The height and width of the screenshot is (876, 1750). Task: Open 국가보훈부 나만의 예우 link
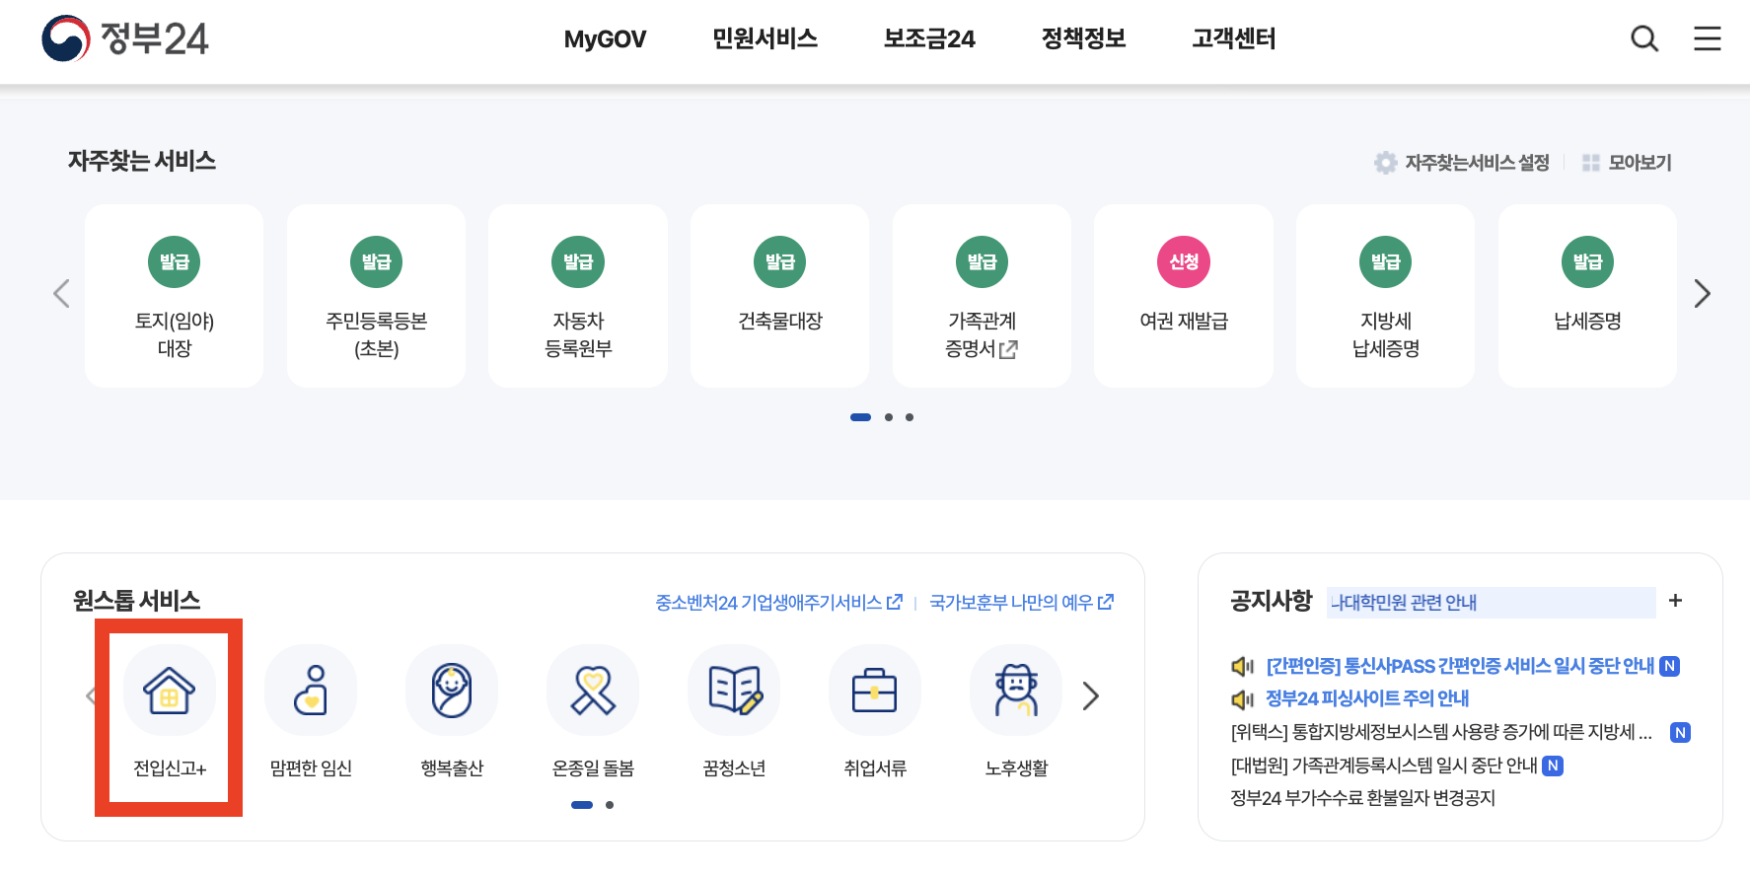pos(1021,602)
